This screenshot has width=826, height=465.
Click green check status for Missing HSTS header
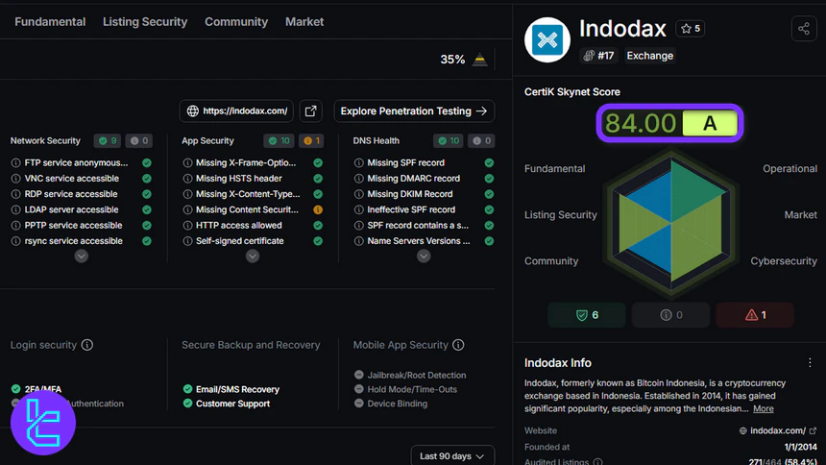pyautogui.click(x=318, y=179)
